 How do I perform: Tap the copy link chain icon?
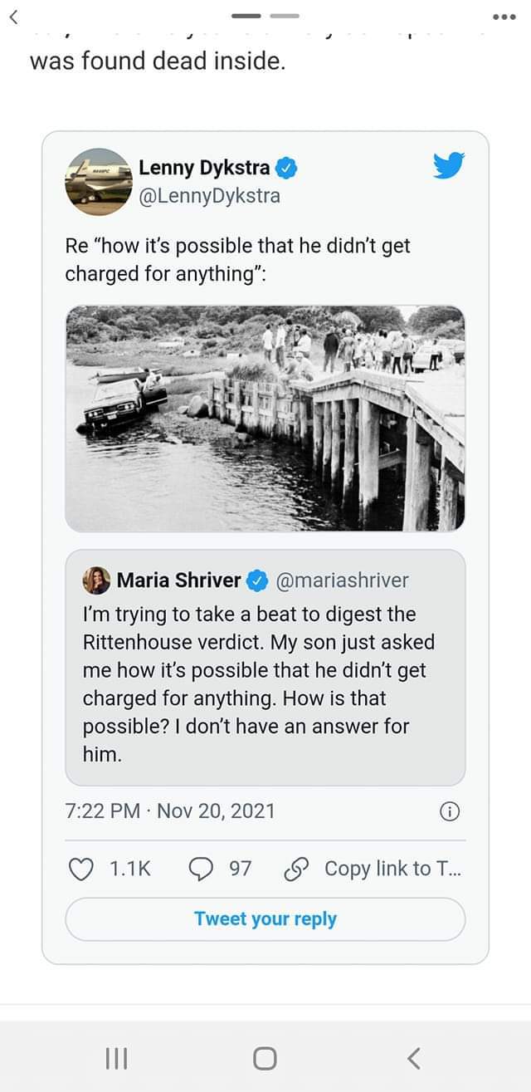click(x=296, y=869)
